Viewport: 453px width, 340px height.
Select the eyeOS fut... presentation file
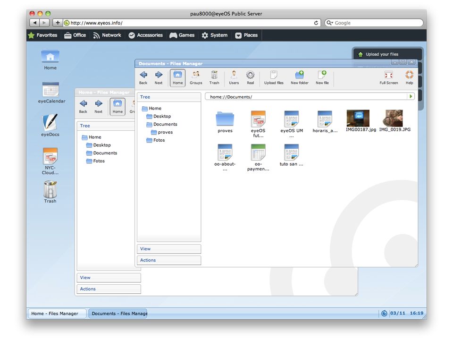pyautogui.click(x=258, y=124)
